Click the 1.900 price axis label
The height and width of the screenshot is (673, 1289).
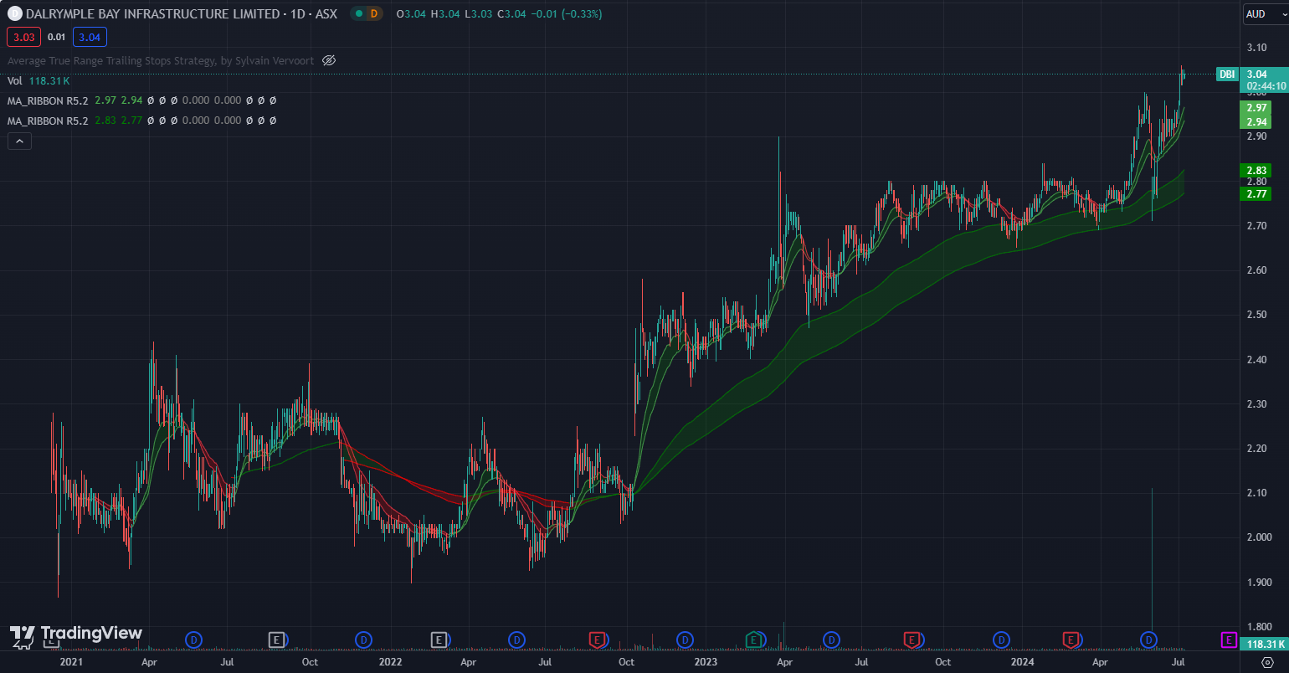point(1259,582)
